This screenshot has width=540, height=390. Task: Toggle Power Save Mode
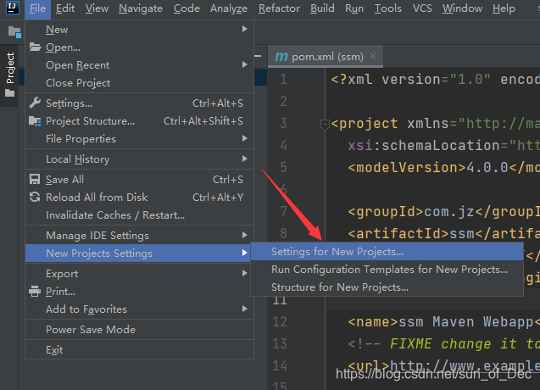(140, 329)
